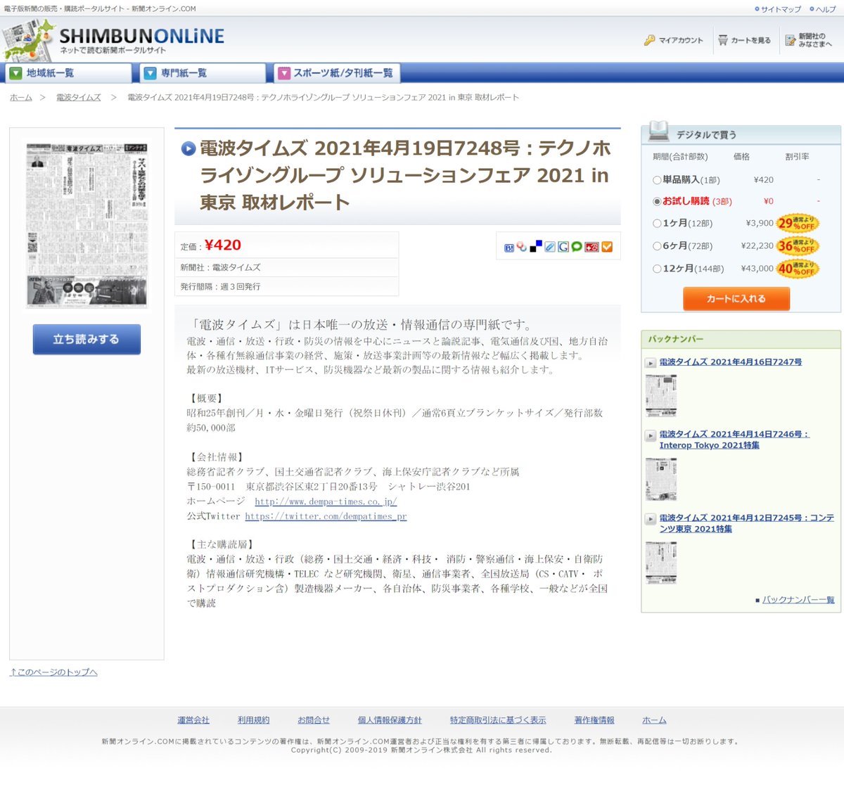
Task: Open the 7245号 コンテンツ東京 2021特集 link
Action: coord(746,523)
